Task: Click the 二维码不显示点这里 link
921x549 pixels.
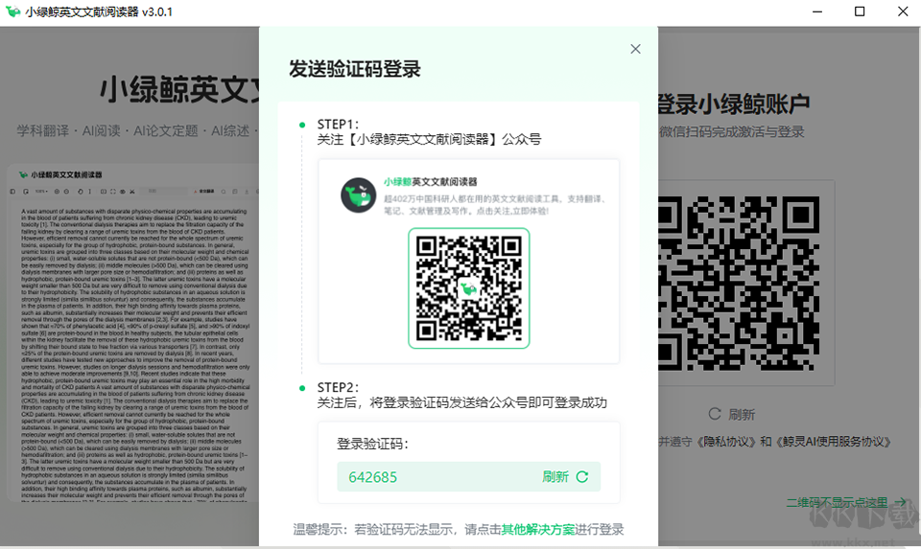Action: click(837, 503)
